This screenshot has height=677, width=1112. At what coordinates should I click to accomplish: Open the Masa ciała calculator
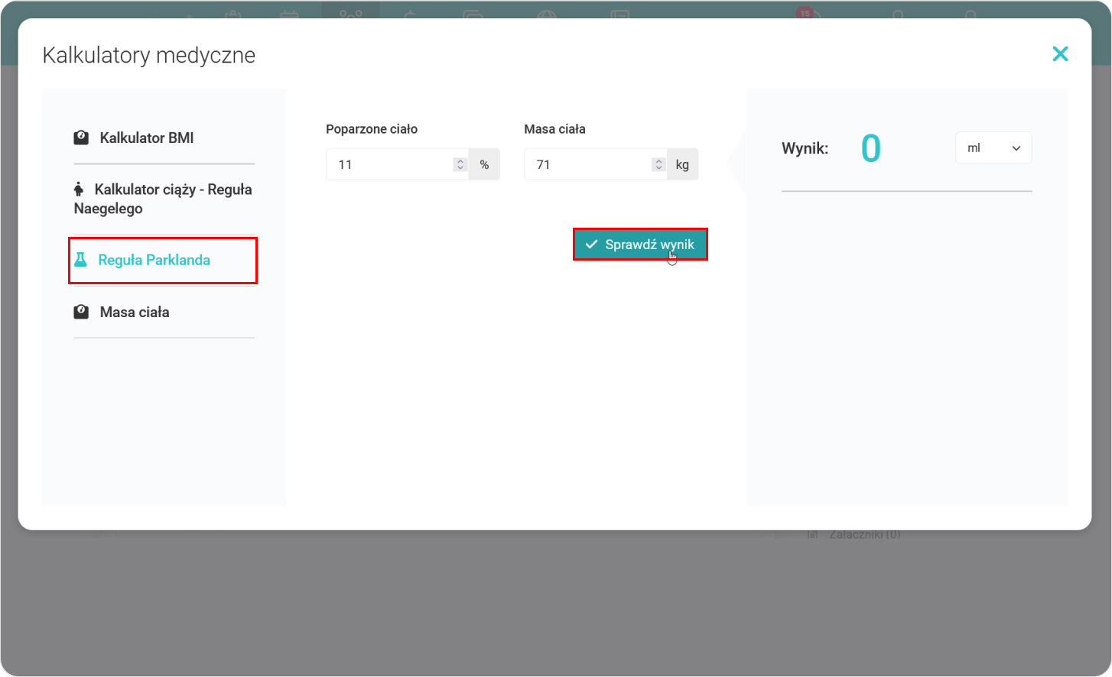point(134,312)
